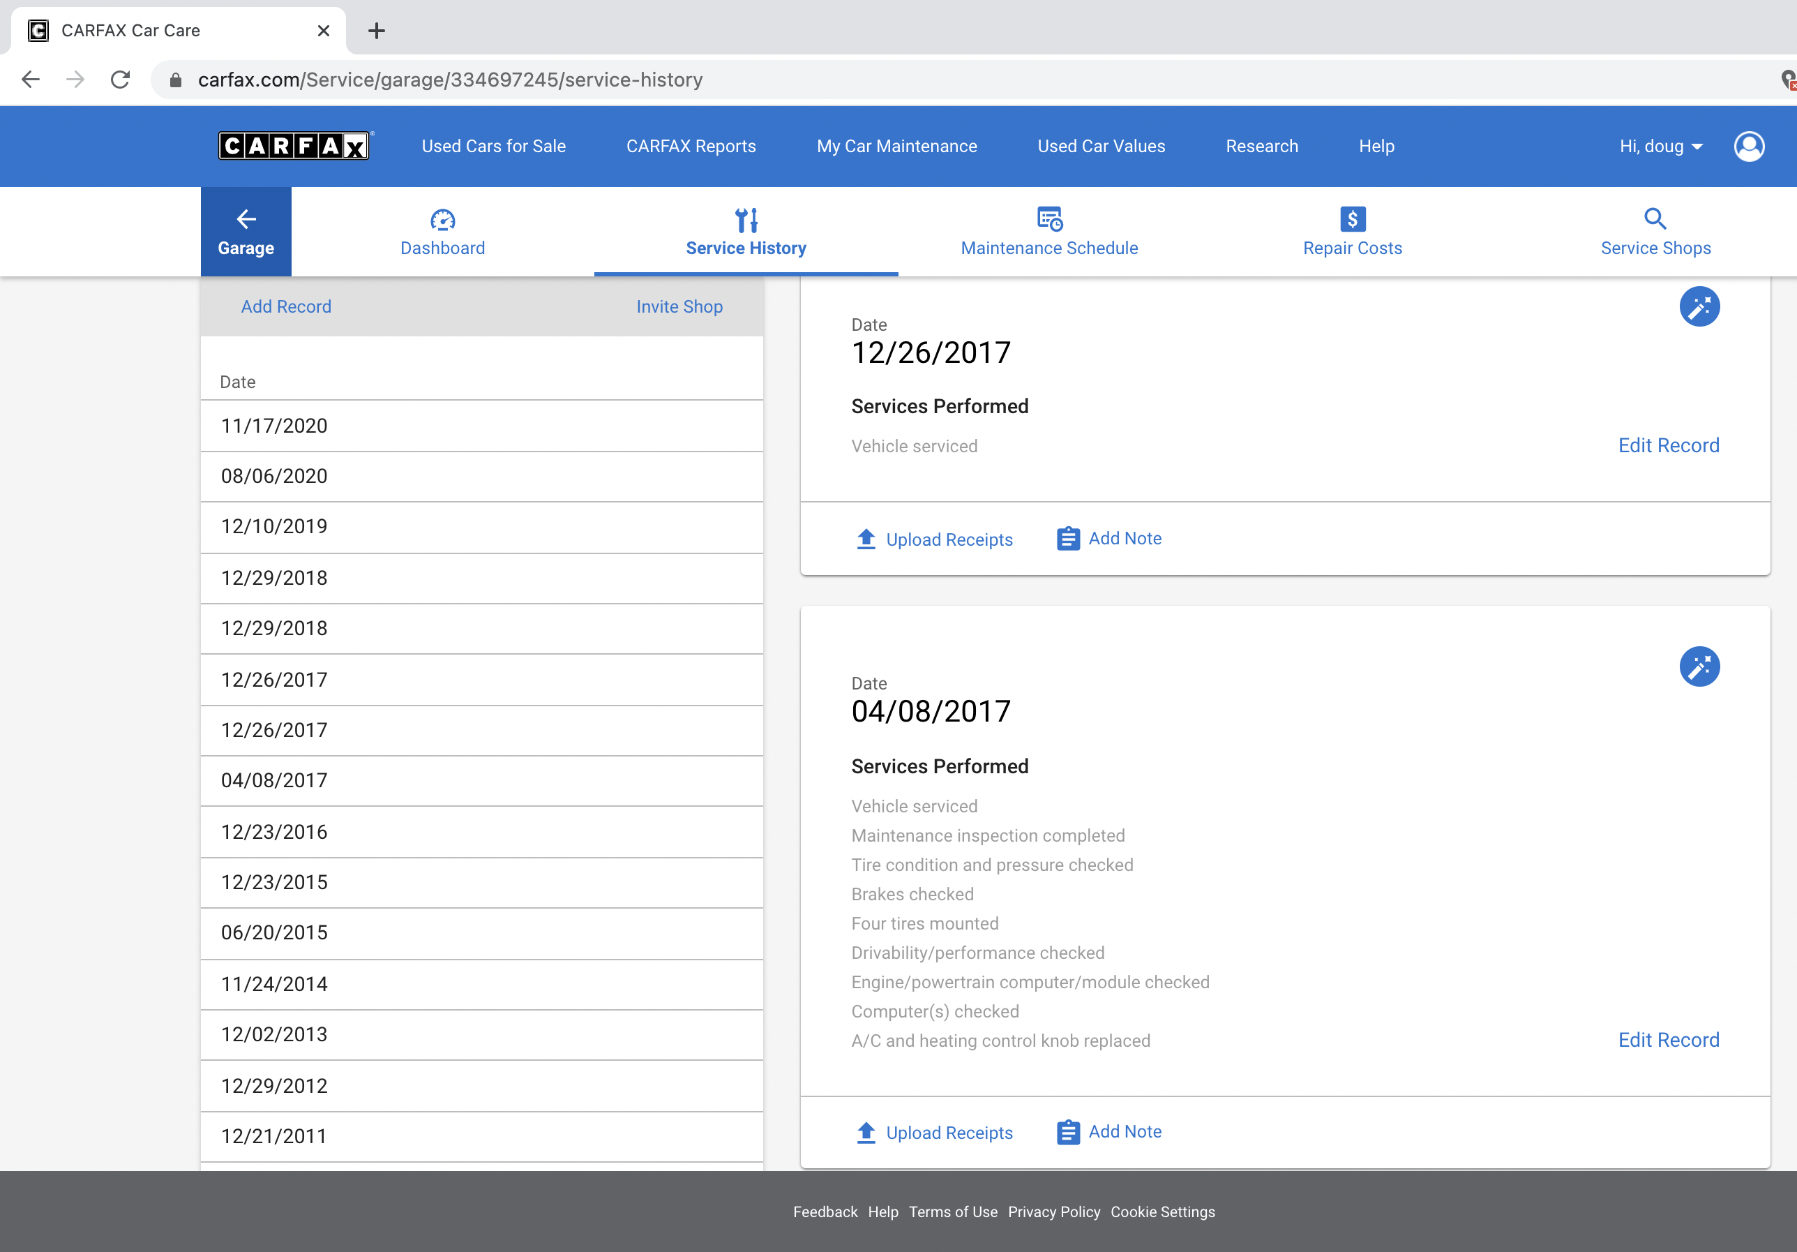
Task: Open the Help menu in header
Action: pos(1376,147)
